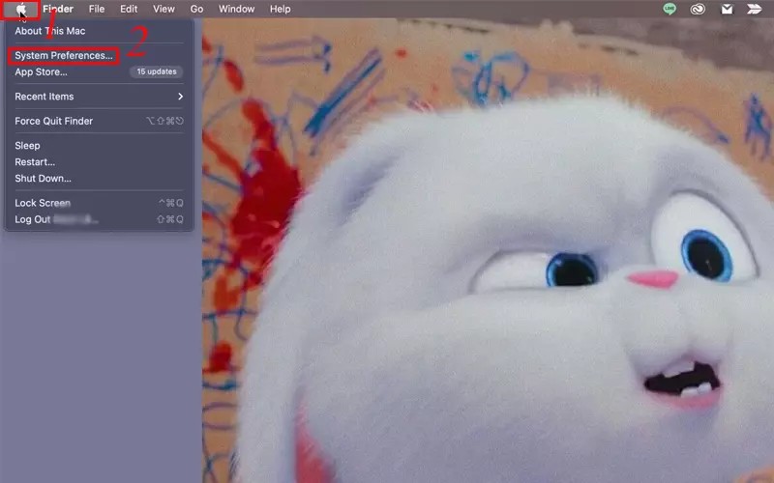774x483 pixels.
Task: Open the Finder menu
Action: (58, 9)
